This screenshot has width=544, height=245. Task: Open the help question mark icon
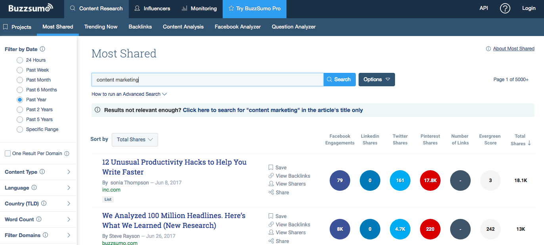pyautogui.click(x=505, y=8)
